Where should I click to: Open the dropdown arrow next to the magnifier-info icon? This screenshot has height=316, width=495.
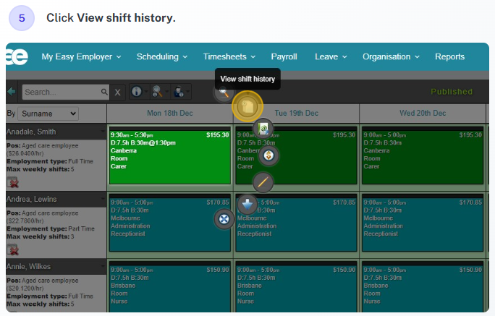click(x=166, y=92)
